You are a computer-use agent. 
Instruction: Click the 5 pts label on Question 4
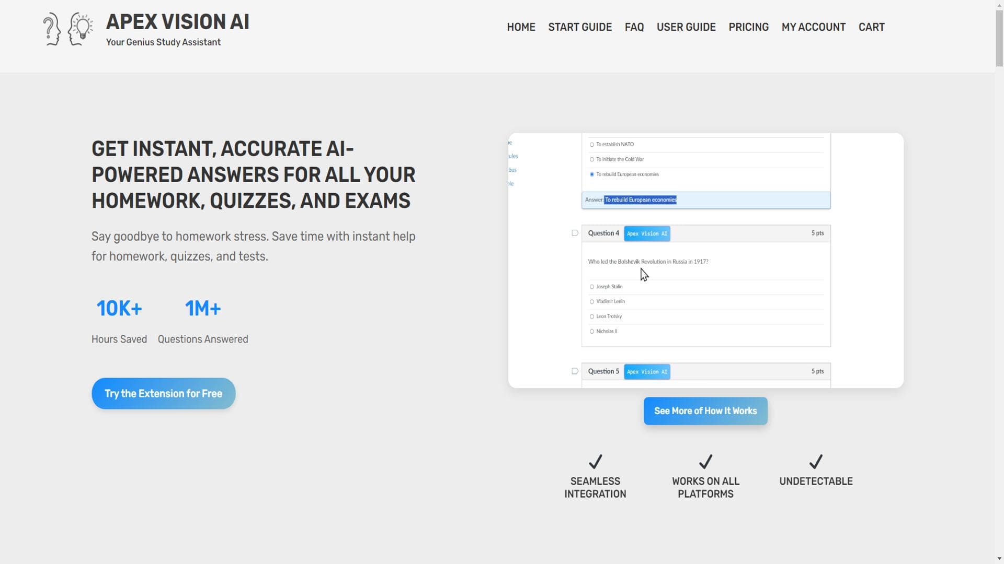point(817,233)
